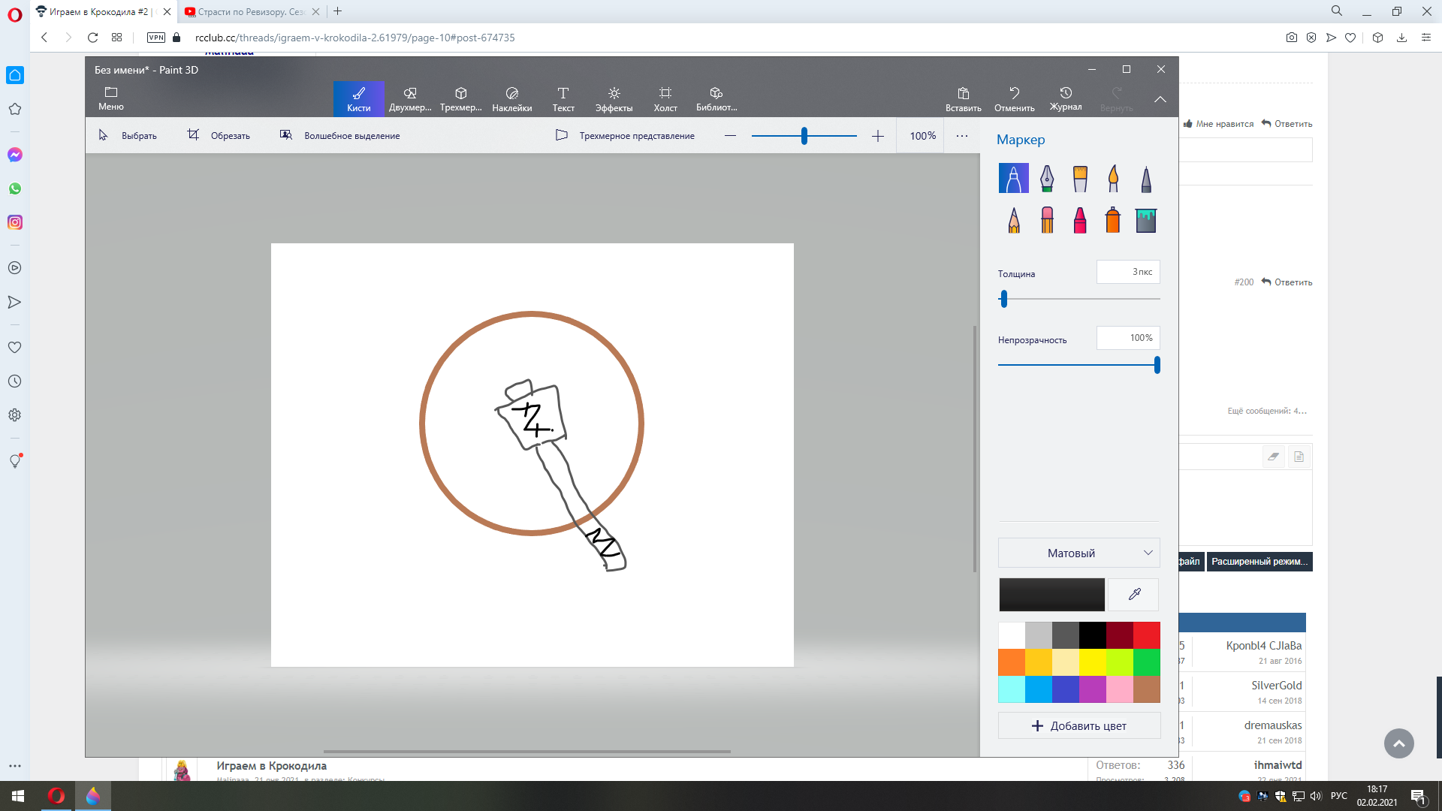The height and width of the screenshot is (811, 1442).
Task: Click the forum scroll-to-top button
Action: coord(1399,743)
